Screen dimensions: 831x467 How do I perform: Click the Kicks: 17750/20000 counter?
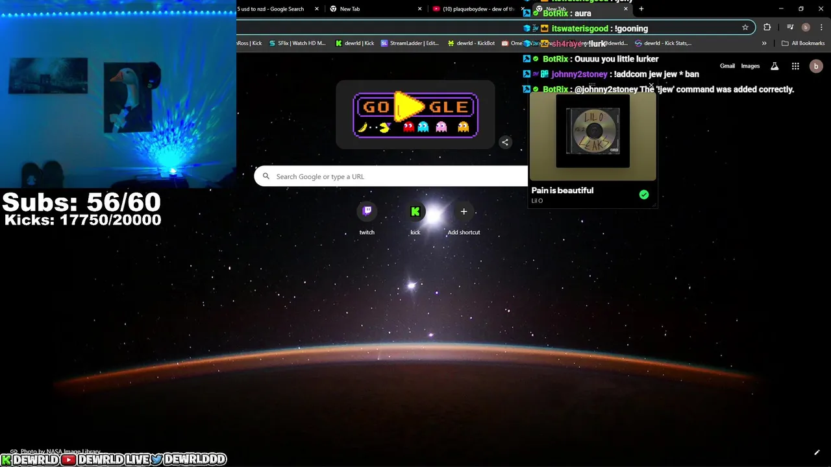(82, 220)
